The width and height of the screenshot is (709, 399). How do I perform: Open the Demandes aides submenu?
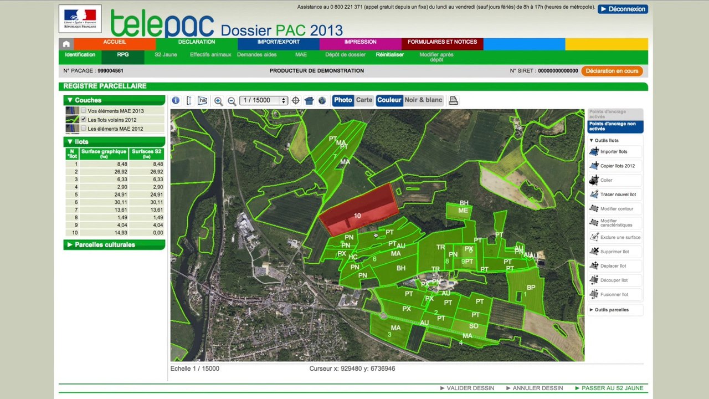257,55
